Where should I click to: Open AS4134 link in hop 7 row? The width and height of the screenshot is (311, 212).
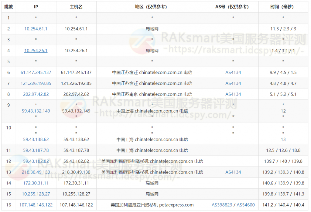pos(233,83)
